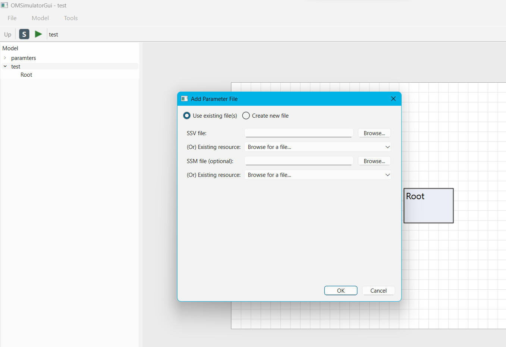Select the Root item in model tree

coord(26,75)
